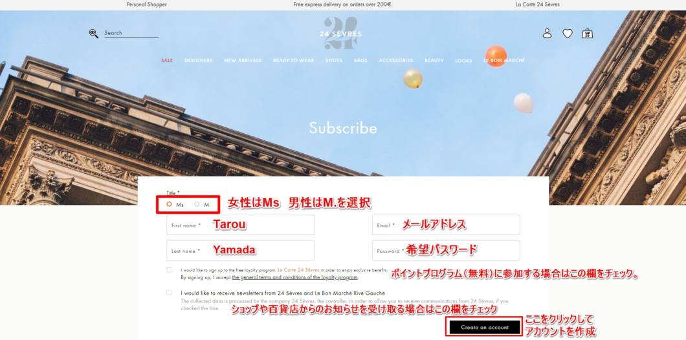This screenshot has height=340, width=686.
Task: Open the BAGS menu
Action: (360, 60)
